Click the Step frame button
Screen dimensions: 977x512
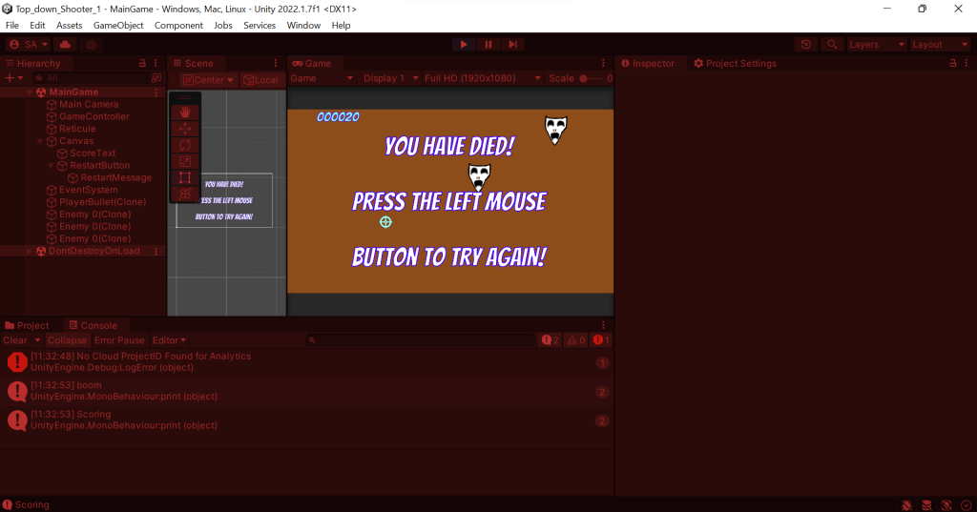coord(513,45)
